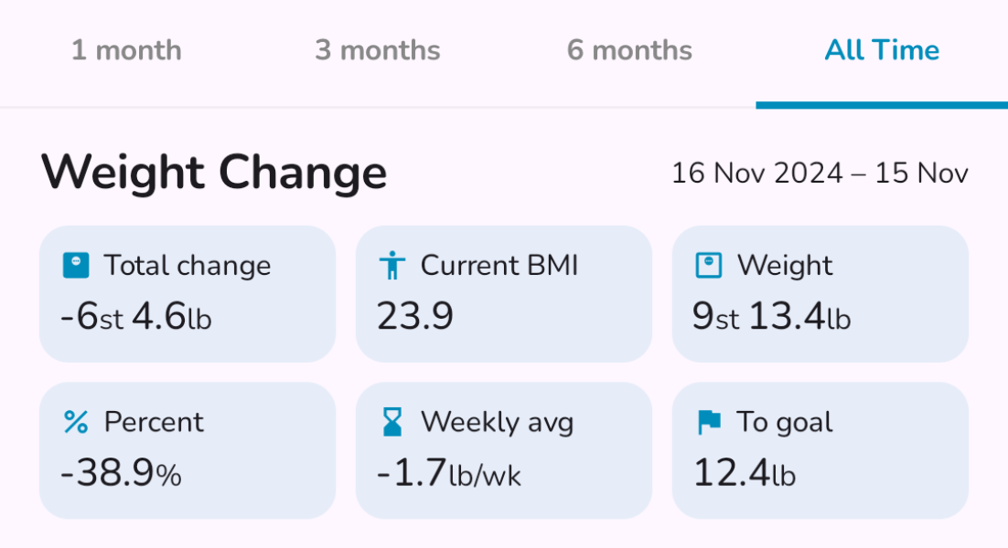Click the Weight Change heading

214,173
